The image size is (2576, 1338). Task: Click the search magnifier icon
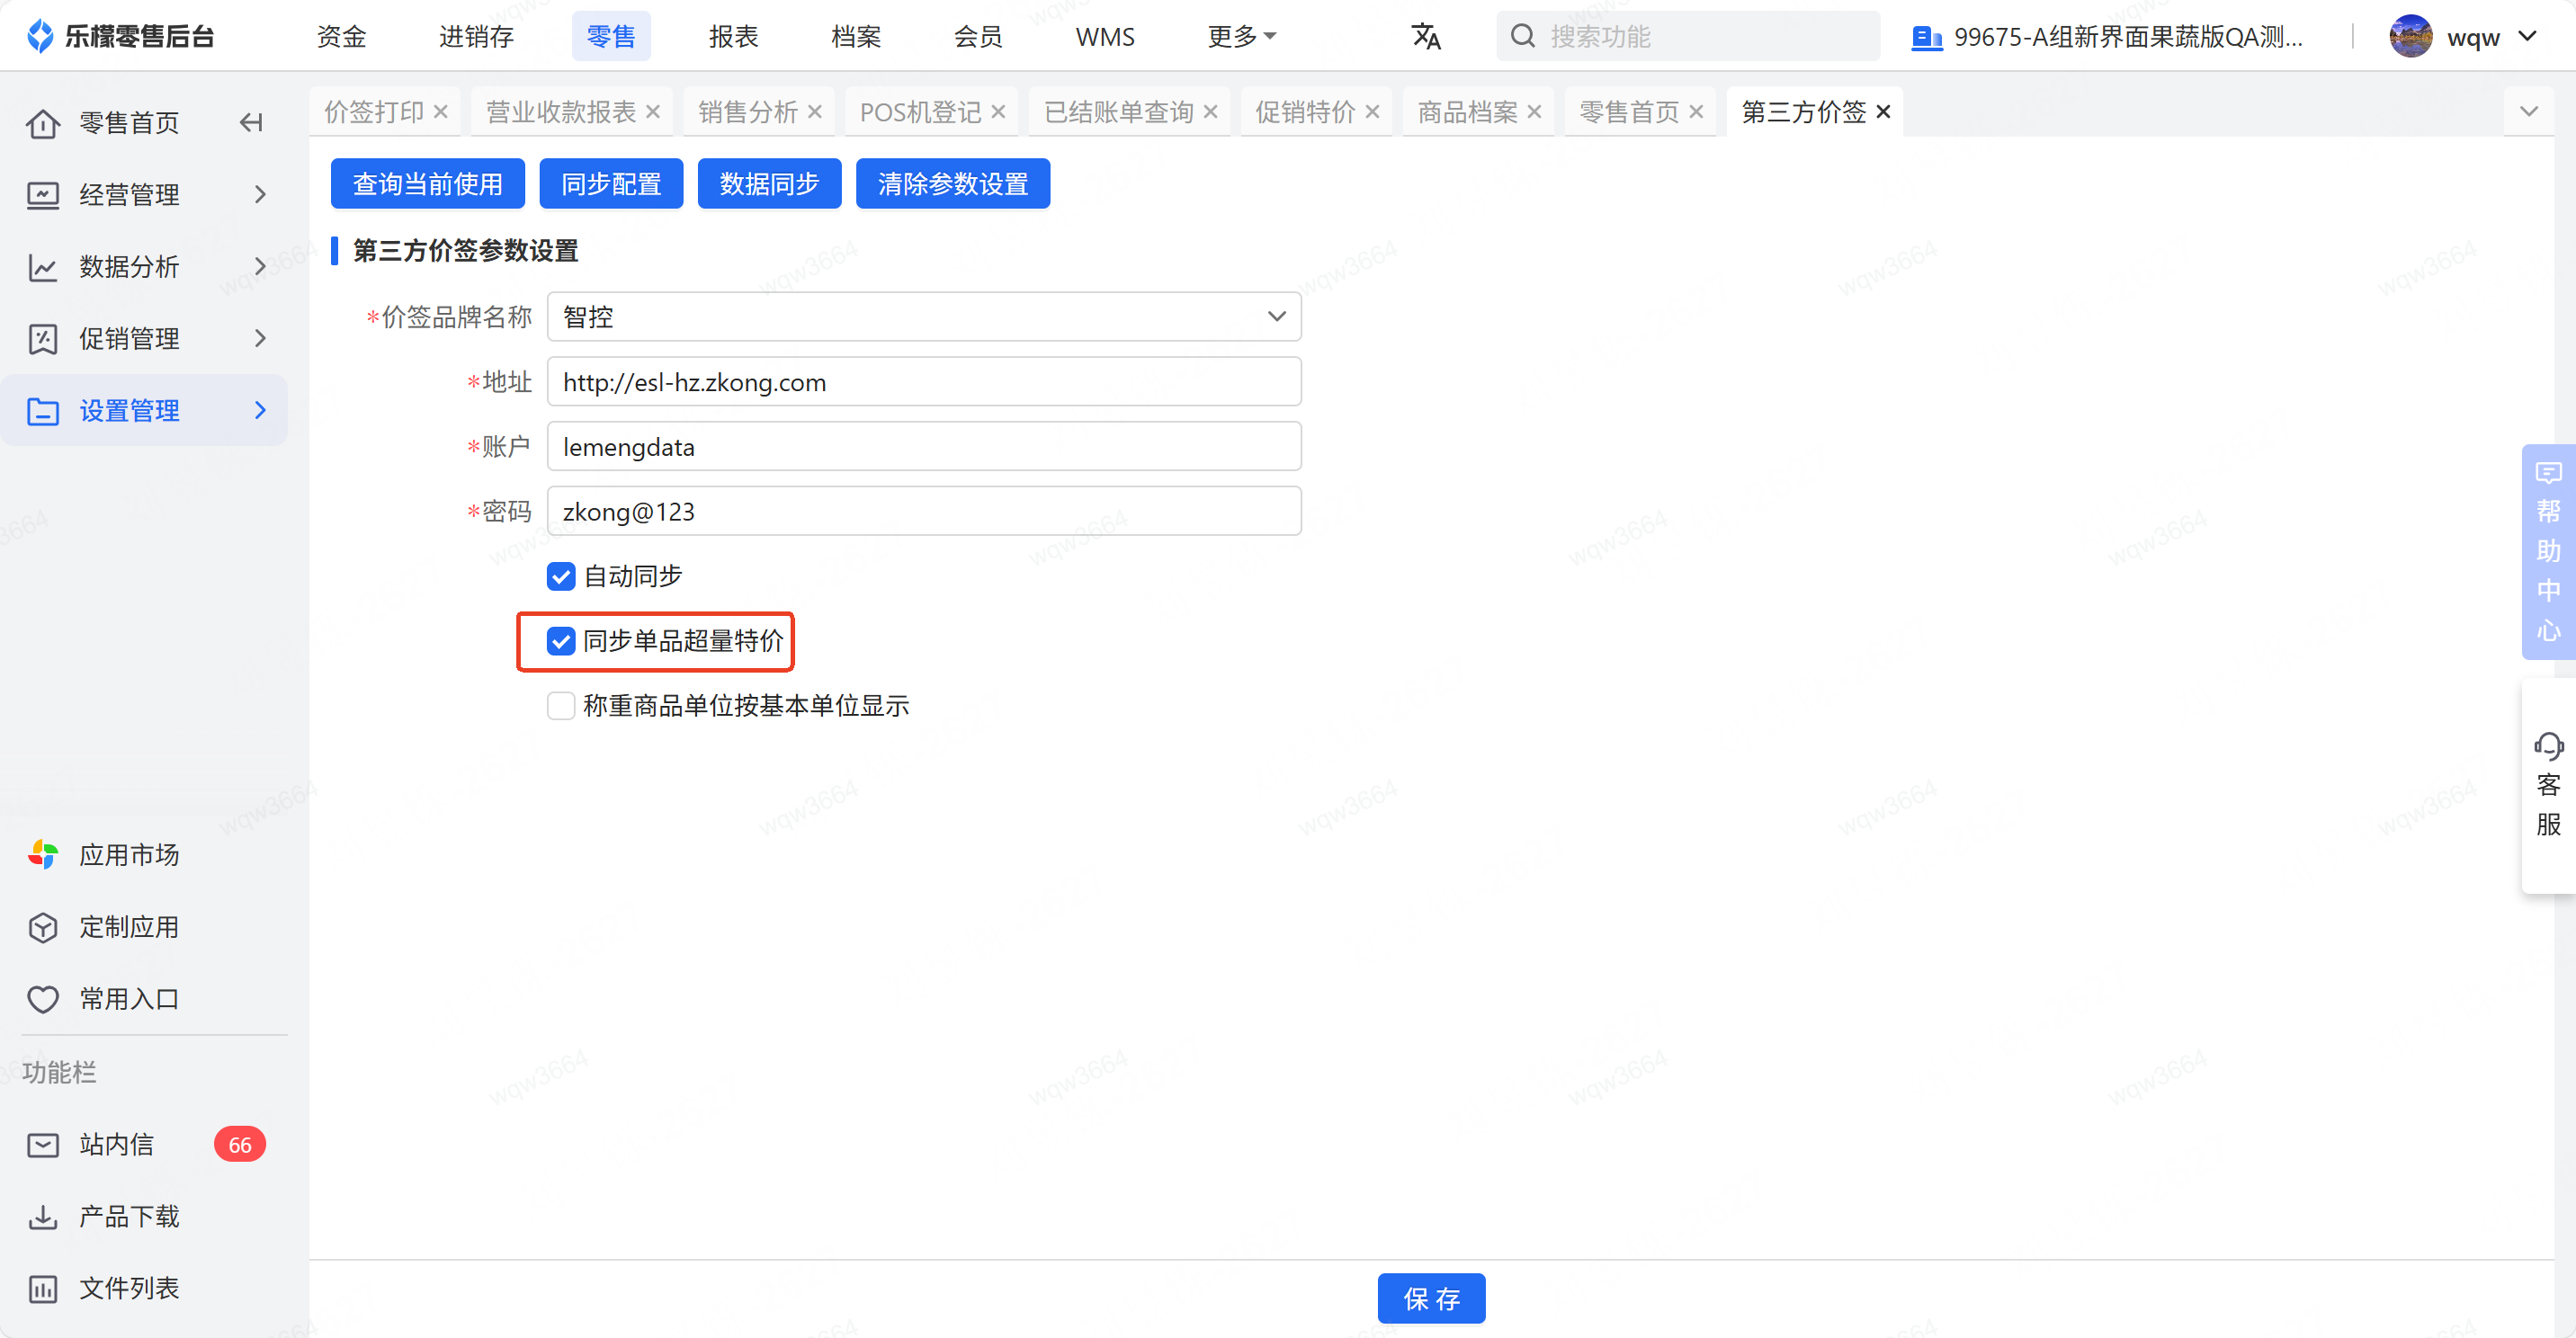tap(1522, 37)
